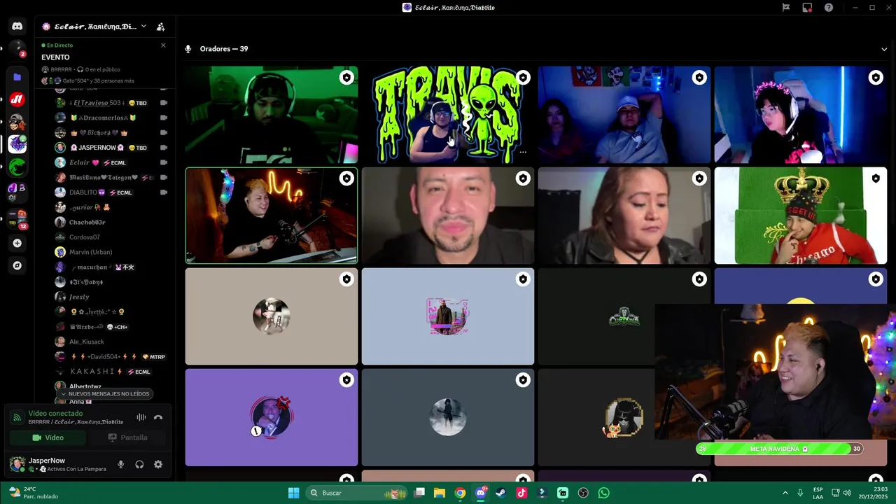Click camera indicator beside Eclair
This screenshot has height=504, width=896.
click(164, 162)
